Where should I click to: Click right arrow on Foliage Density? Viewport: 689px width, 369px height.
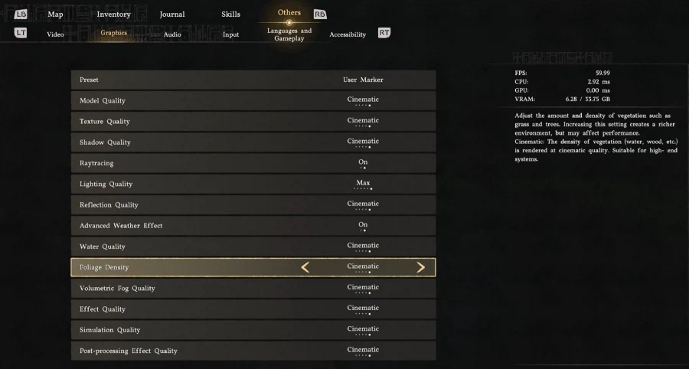pos(420,267)
